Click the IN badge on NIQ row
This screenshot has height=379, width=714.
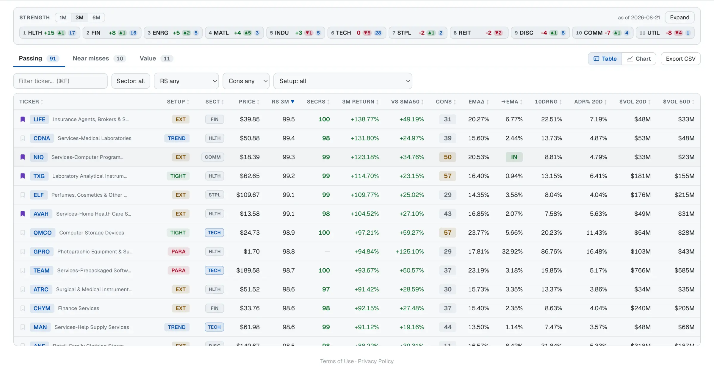click(514, 157)
